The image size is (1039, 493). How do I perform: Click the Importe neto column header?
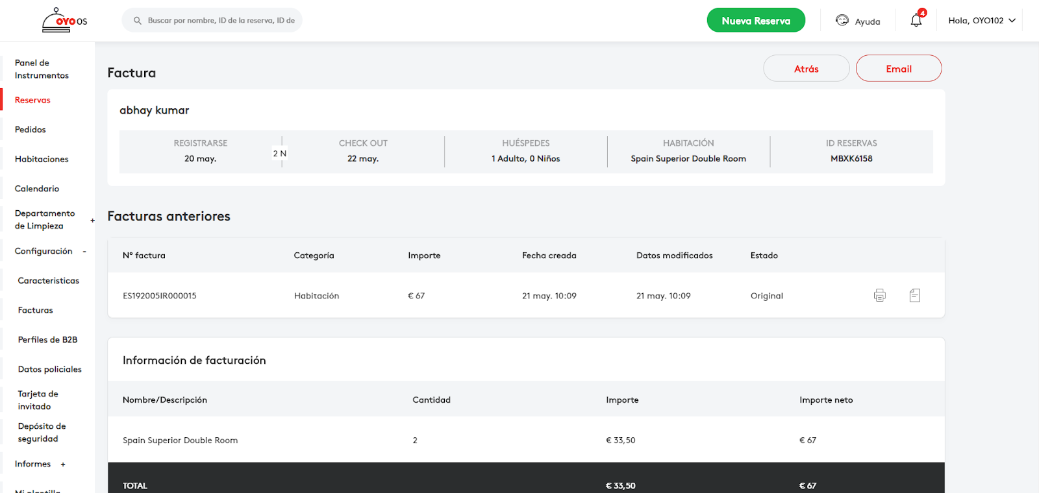coord(826,400)
